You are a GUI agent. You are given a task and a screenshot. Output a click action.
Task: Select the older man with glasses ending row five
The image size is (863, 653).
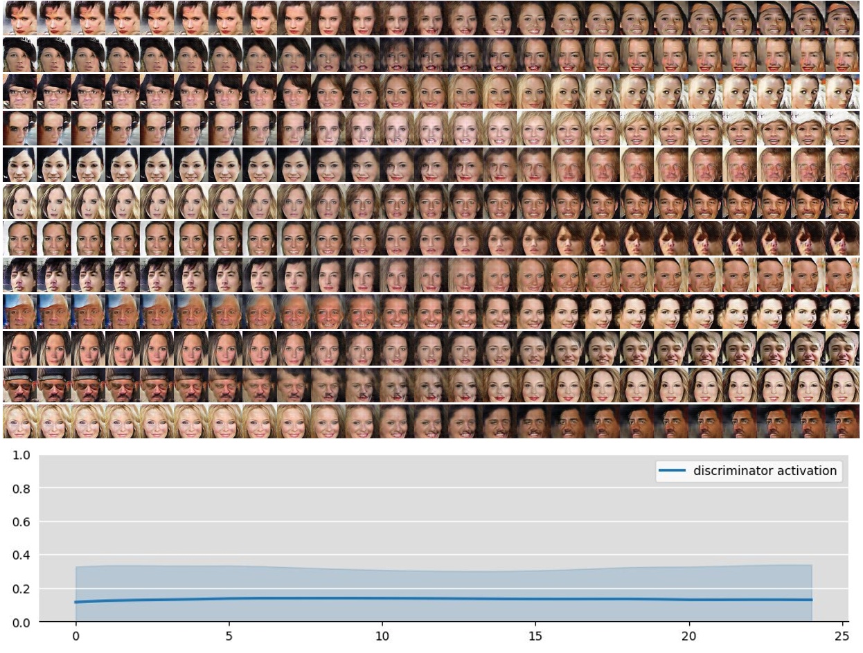click(842, 165)
